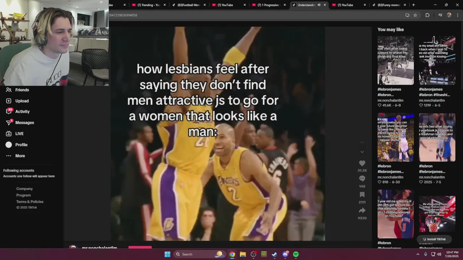Open the Program footer link

pyautogui.click(x=23, y=195)
